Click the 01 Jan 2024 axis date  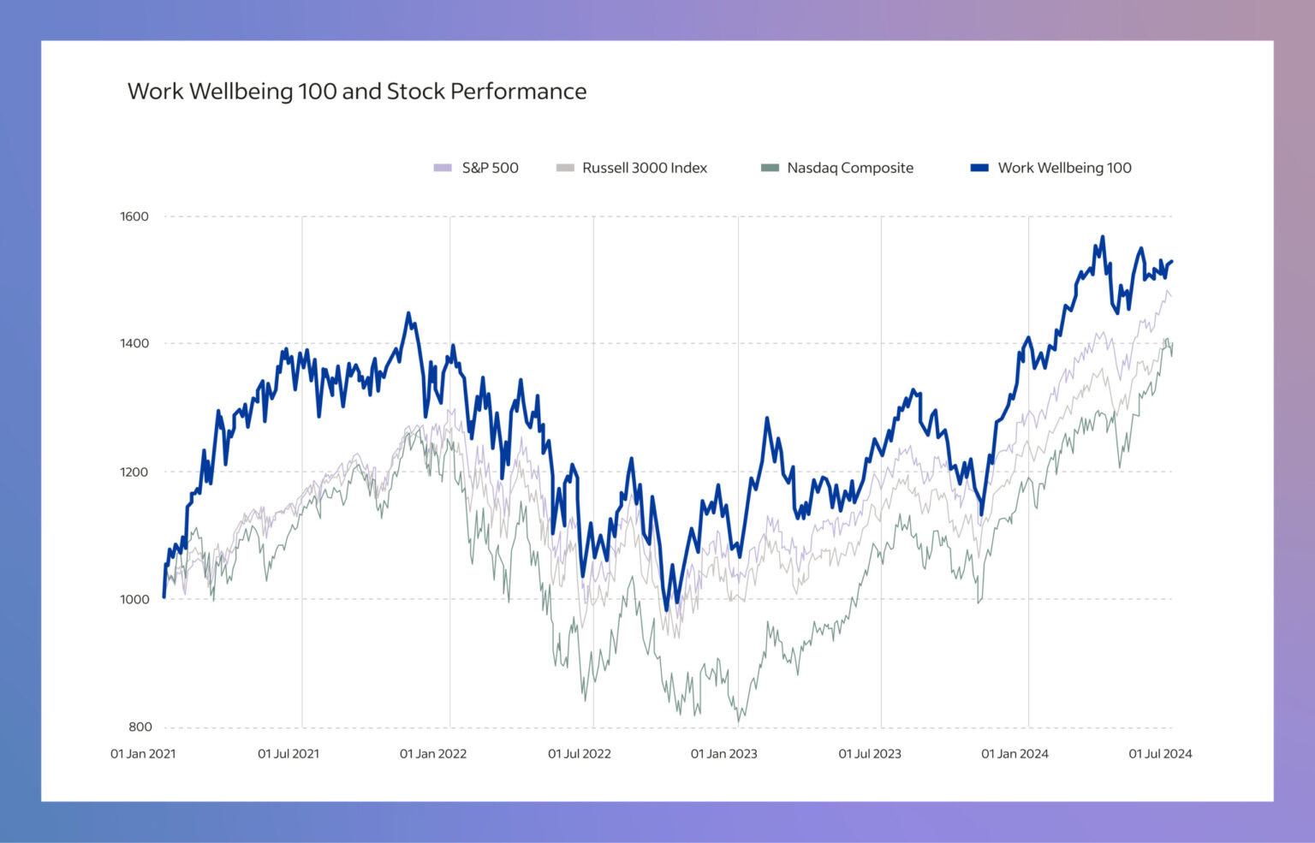pos(1015,754)
